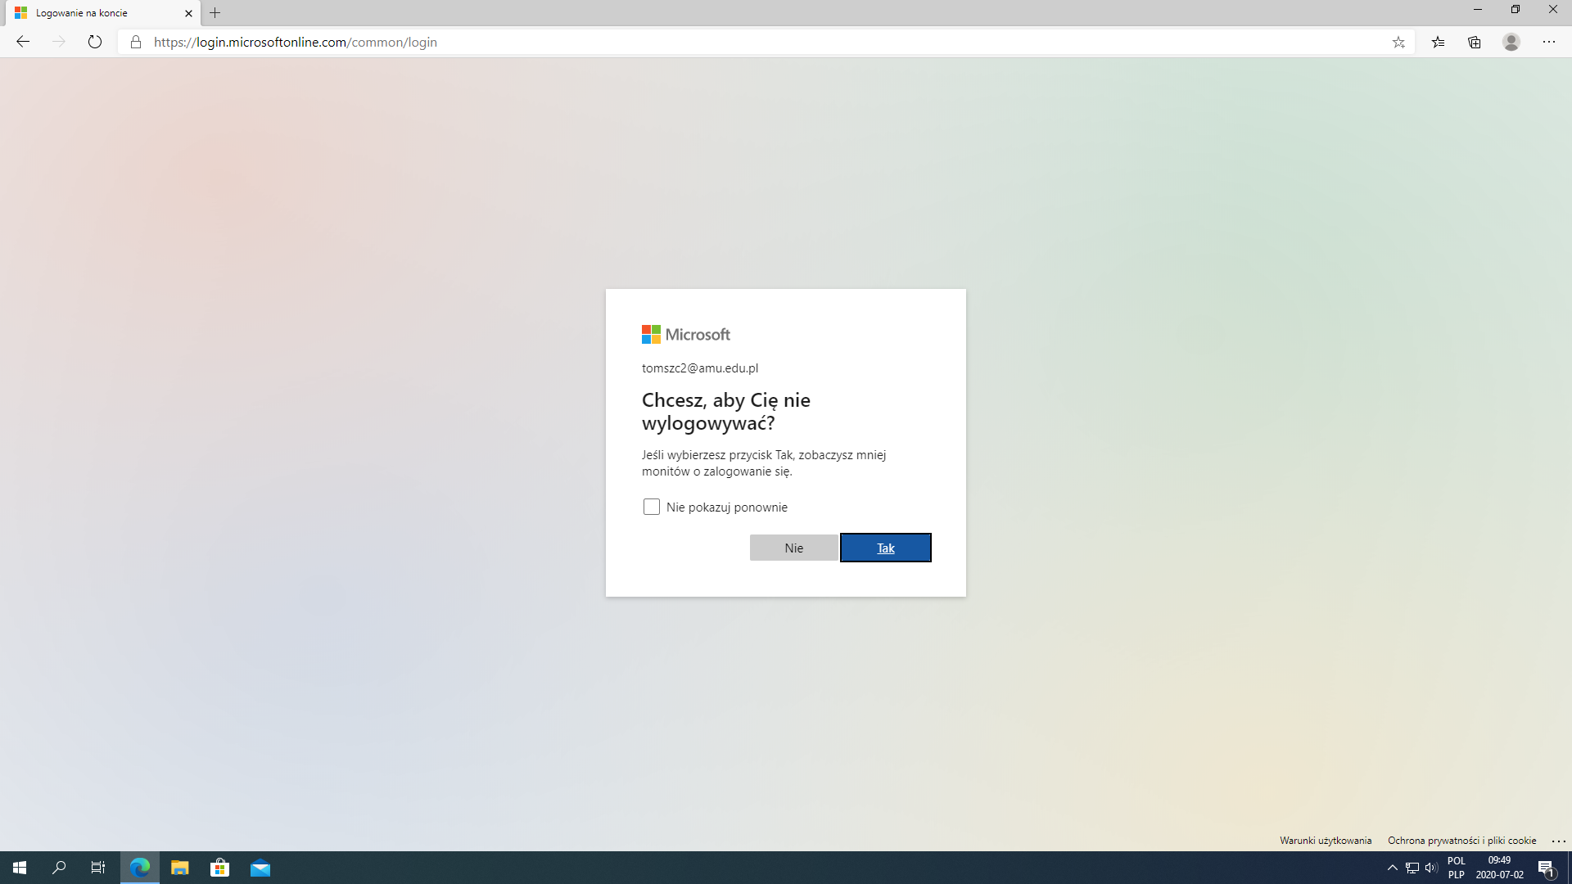
Task: Click the 'Nie' button
Action: click(x=793, y=548)
